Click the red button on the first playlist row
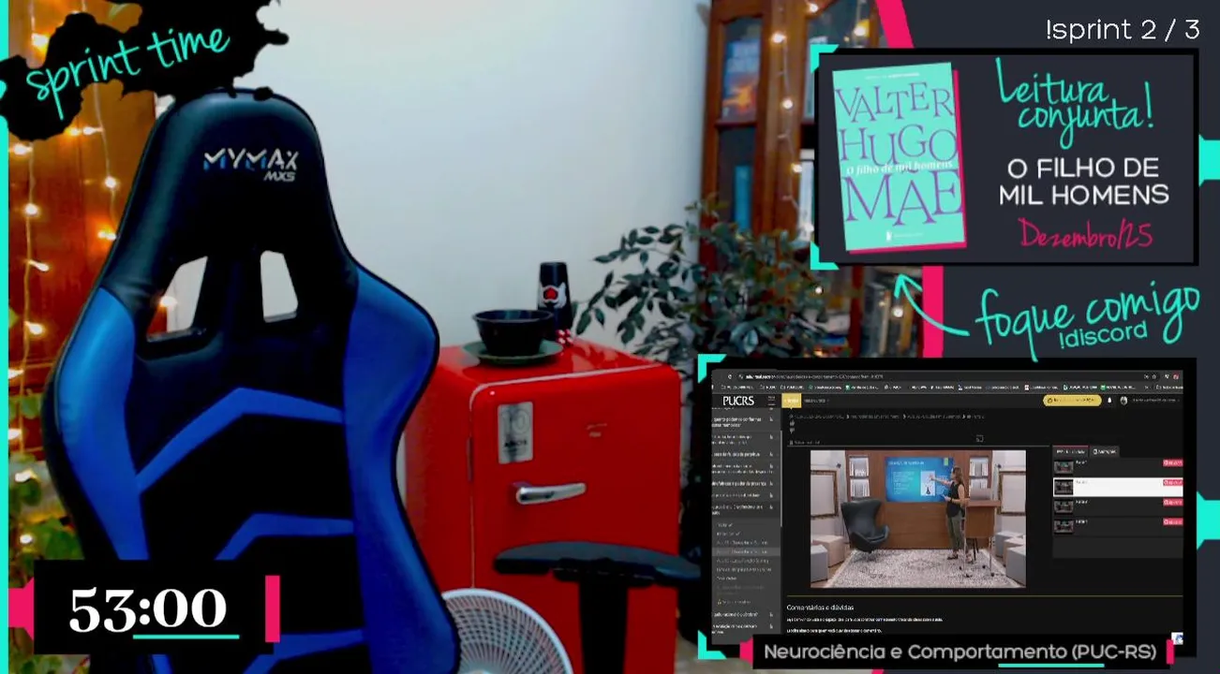The height and width of the screenshot is (674, 1220). tap(1172, 462)
